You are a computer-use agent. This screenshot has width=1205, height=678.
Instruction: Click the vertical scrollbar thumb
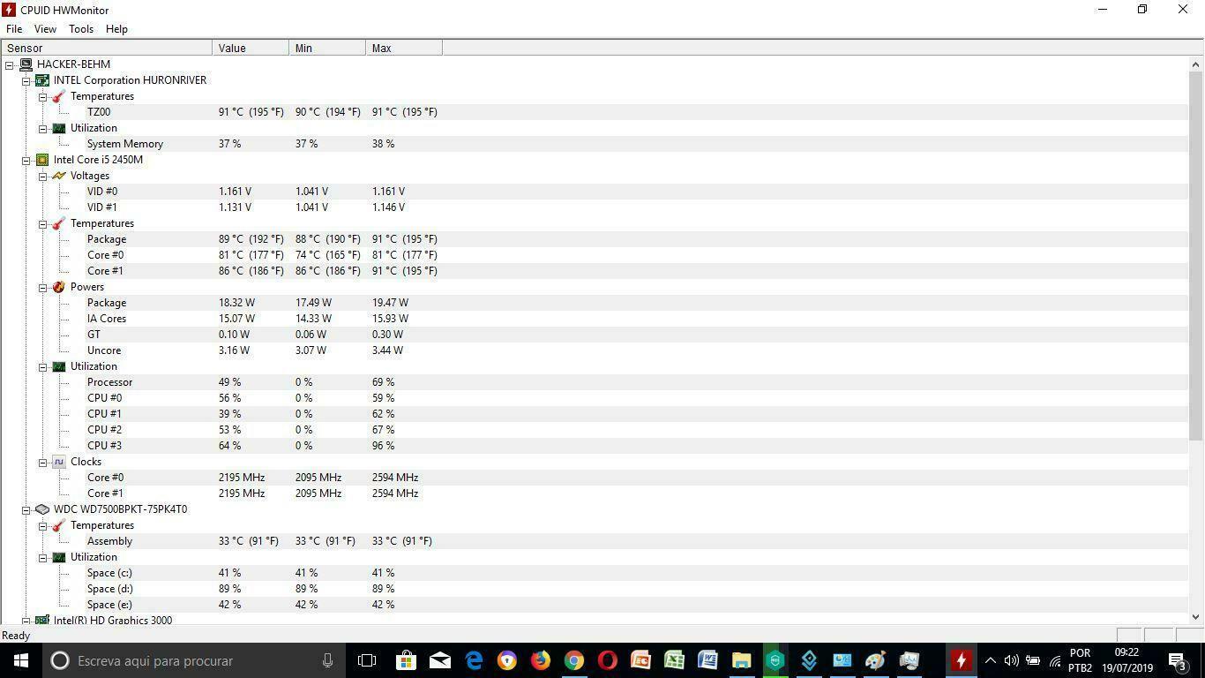pos(1196,256)
